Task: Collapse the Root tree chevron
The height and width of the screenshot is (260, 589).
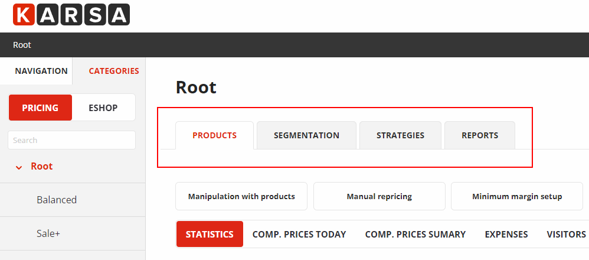Action: (x=19, y=167)
